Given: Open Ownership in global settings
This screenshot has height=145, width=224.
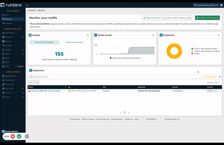Looking at the screenshot, I should [x=8, y=84].
